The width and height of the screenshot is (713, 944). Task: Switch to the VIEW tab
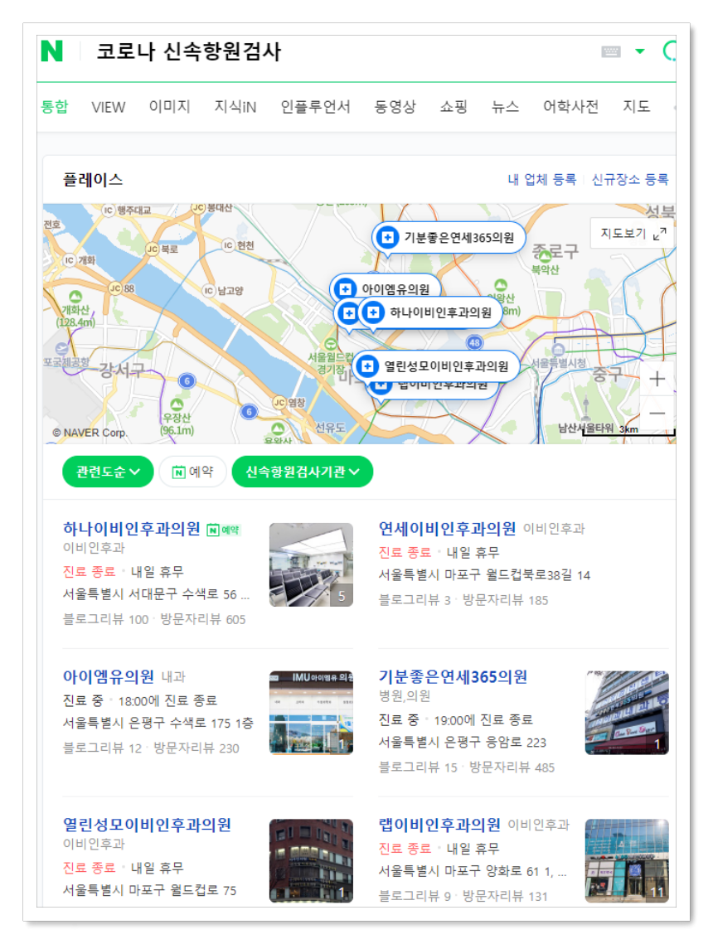[109, 107]
